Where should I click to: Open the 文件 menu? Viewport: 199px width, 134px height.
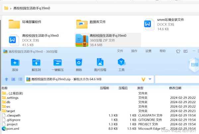120,51
